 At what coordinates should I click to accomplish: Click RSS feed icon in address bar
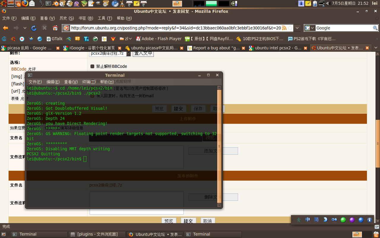[284, 28]
